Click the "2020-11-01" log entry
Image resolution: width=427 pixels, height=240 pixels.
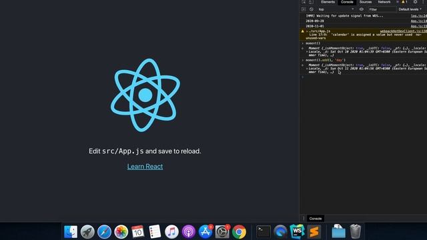(x=314, y=26)
